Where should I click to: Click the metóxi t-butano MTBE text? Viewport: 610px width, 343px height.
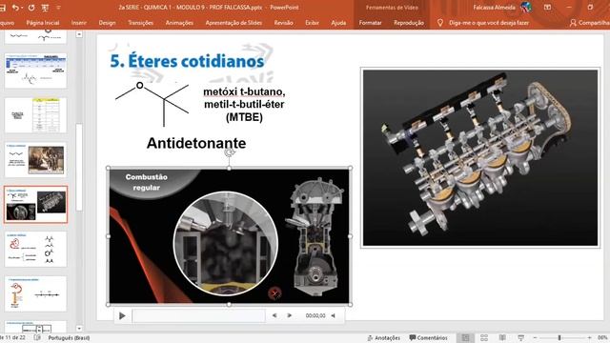tap(244, 104)
